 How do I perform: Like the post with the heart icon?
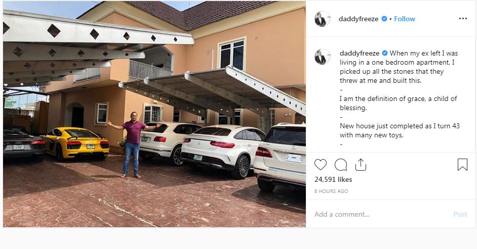click(321, 165)
